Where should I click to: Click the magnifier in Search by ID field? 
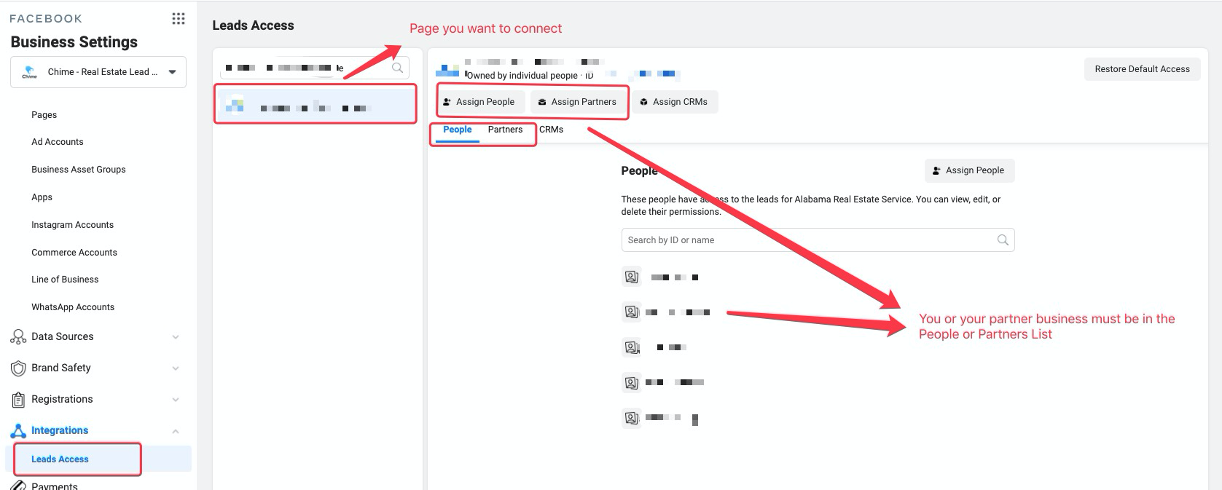pos(1003,240)
